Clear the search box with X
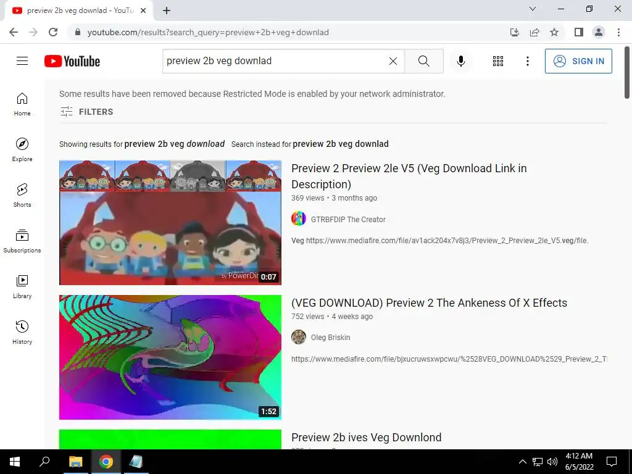Viewport: 632px width, 474px height. [x=393, y=61]
